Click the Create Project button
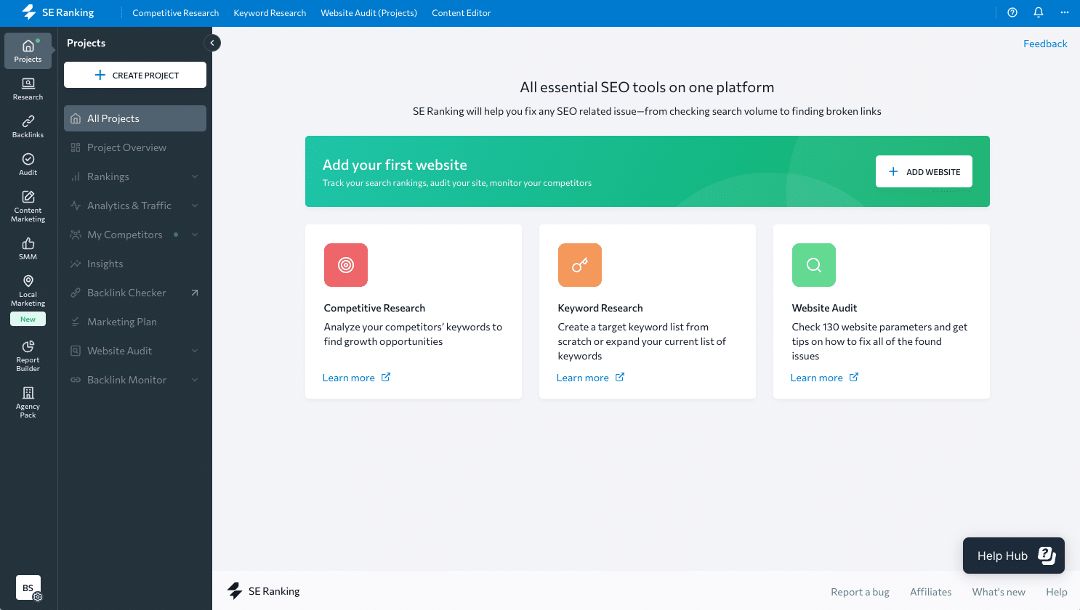 (x=135, y=75)
